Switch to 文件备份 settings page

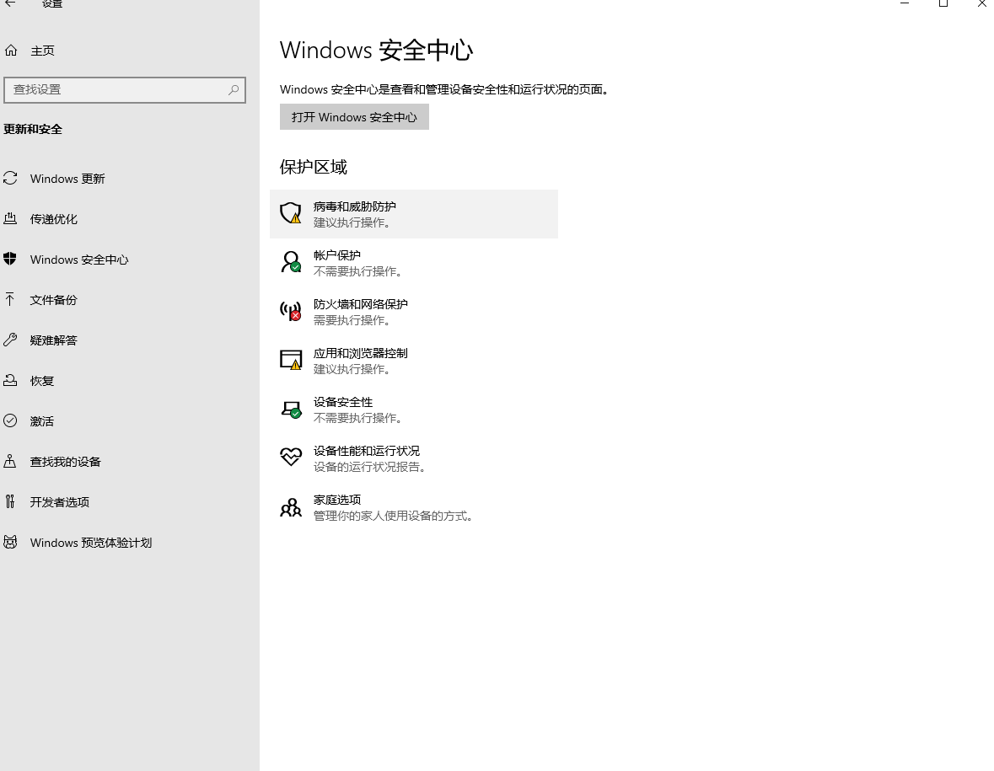click(54, 300)
